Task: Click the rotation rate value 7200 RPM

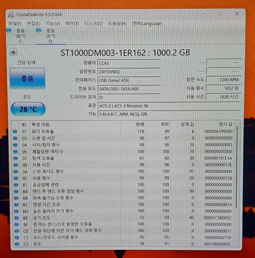Action: point(223,80)
